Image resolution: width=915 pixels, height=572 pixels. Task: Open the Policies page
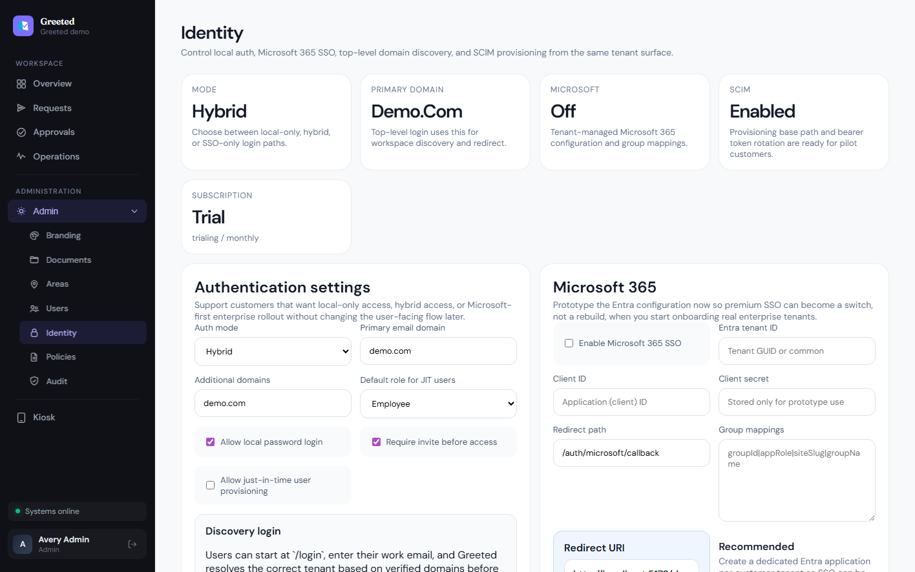coord(83,357)
